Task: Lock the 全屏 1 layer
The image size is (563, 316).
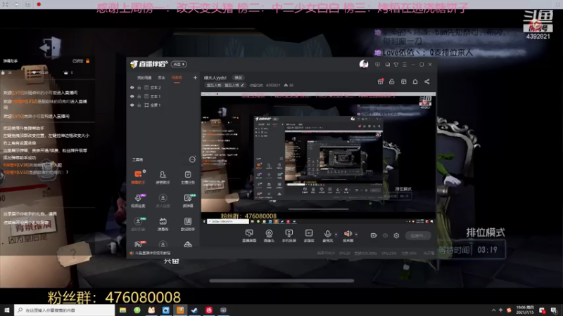Action: pyautogui.click(x=139, y=105)
